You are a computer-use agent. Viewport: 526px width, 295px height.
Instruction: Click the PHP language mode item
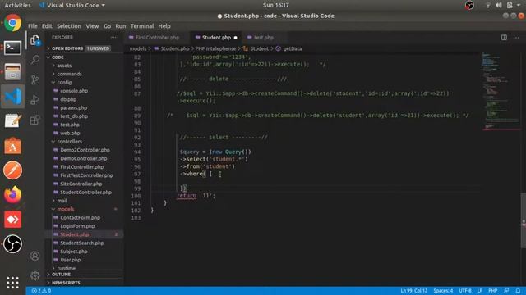(492, 291)
